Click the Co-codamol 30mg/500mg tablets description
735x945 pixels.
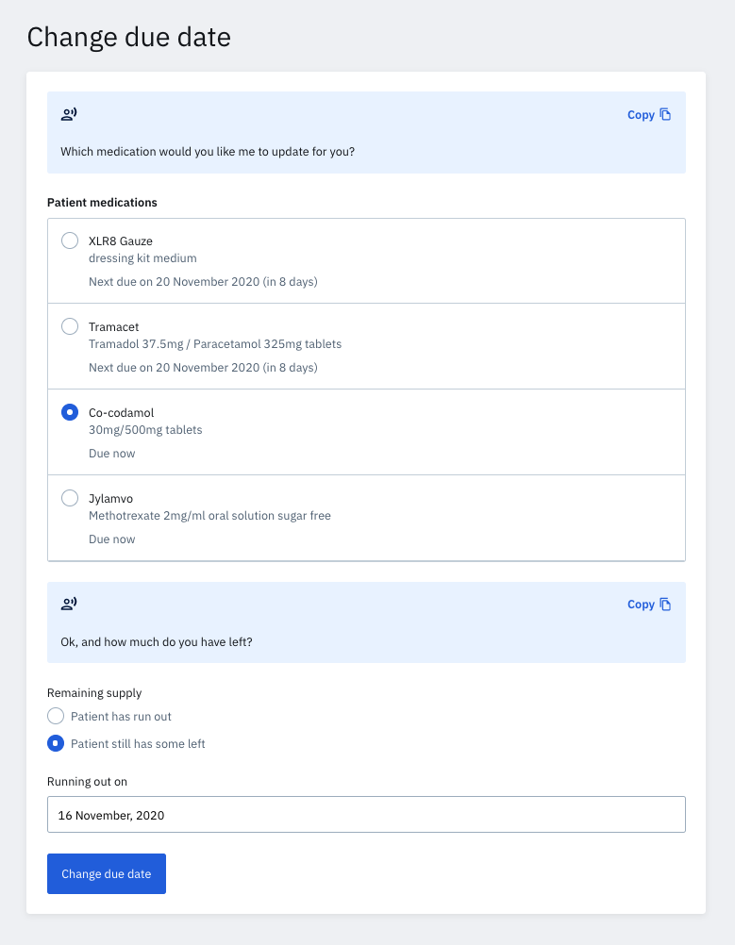pyautogui.click(x=145, y=430)
